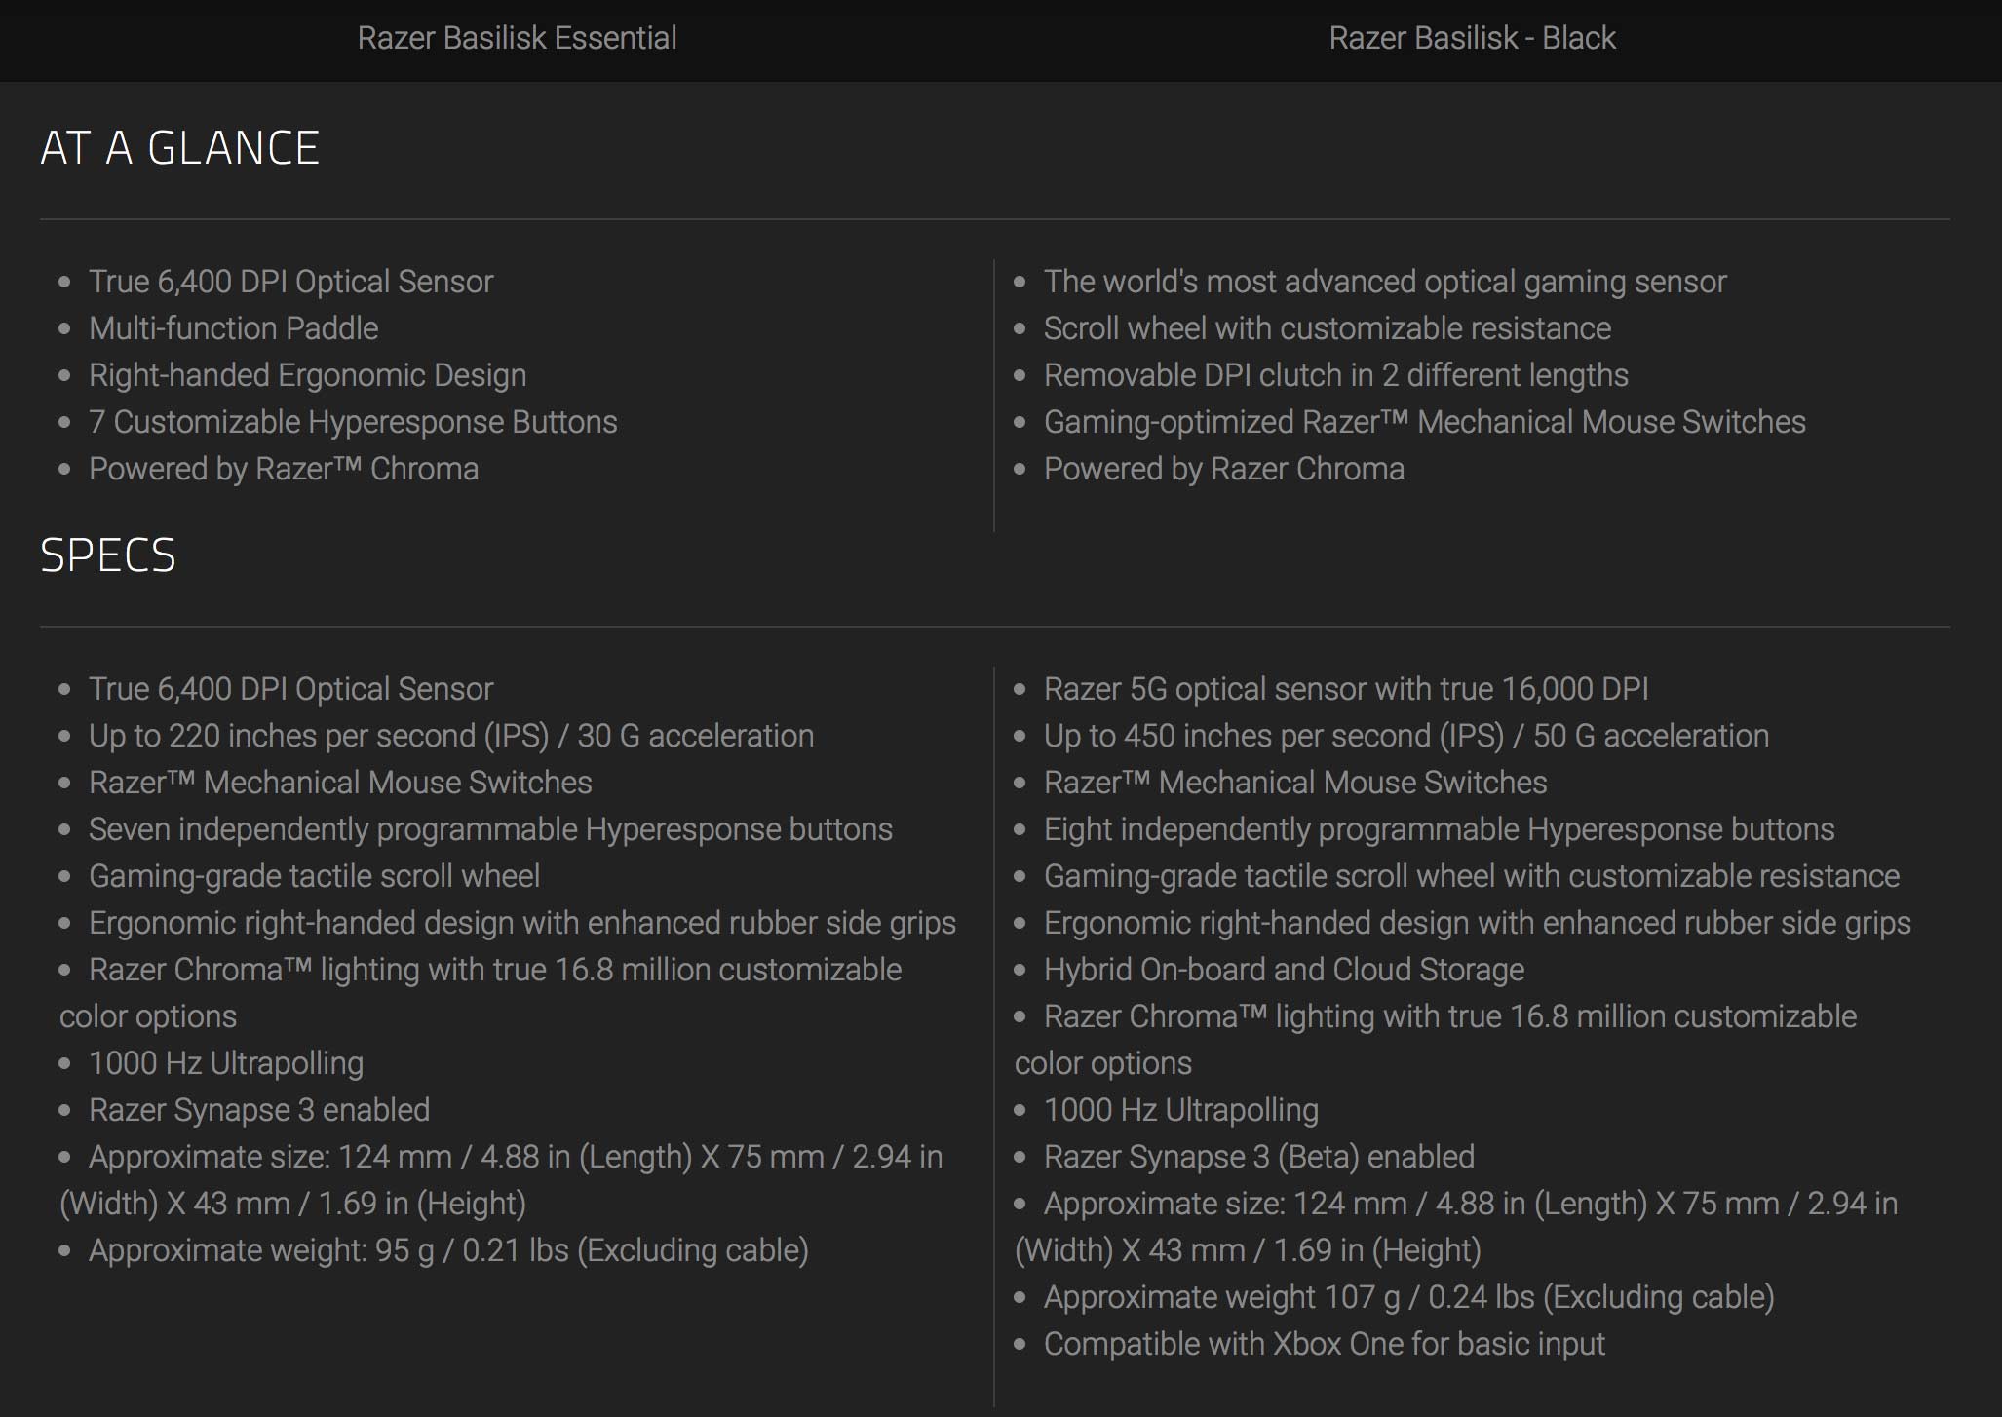2002x1417 pixels.
Task: Click the 450 inches per second spec
Action: pos(1405,736)
